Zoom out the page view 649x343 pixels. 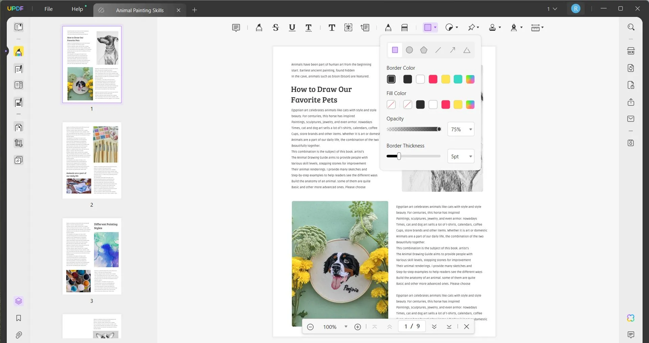310,327
